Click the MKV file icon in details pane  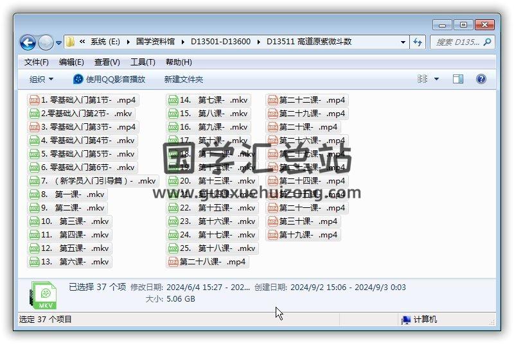[43, 295]
